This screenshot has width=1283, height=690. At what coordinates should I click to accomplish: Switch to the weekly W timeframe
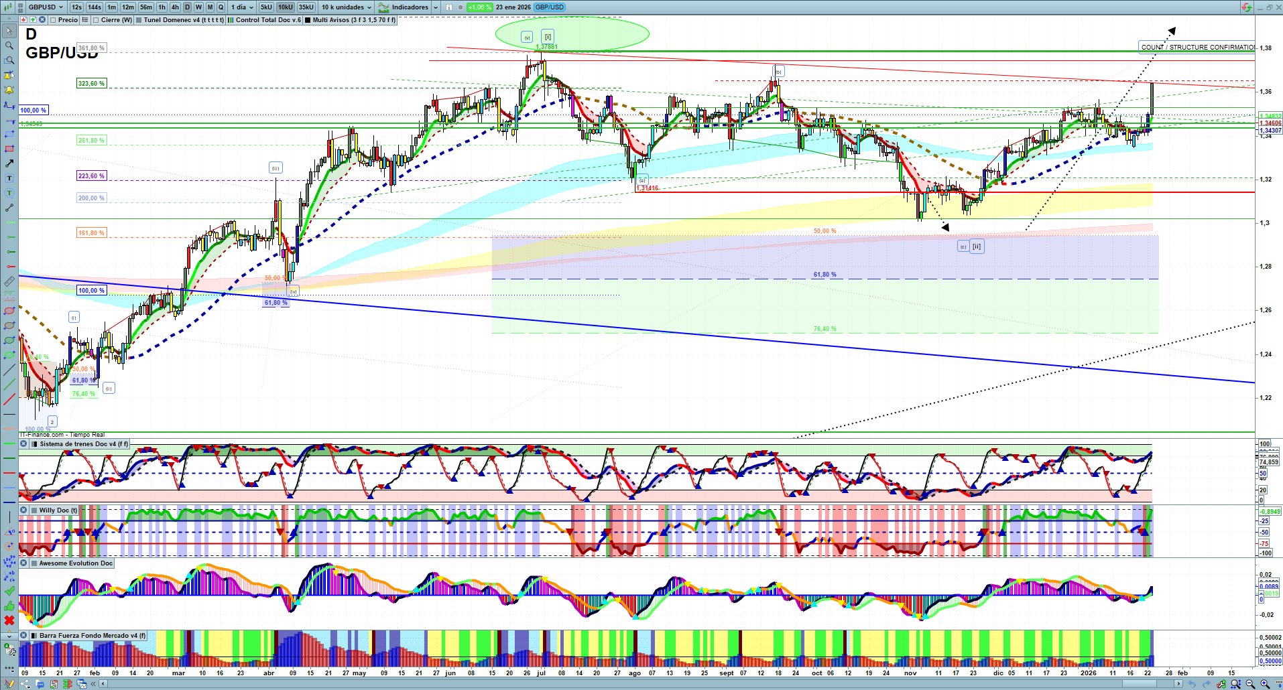198,7
